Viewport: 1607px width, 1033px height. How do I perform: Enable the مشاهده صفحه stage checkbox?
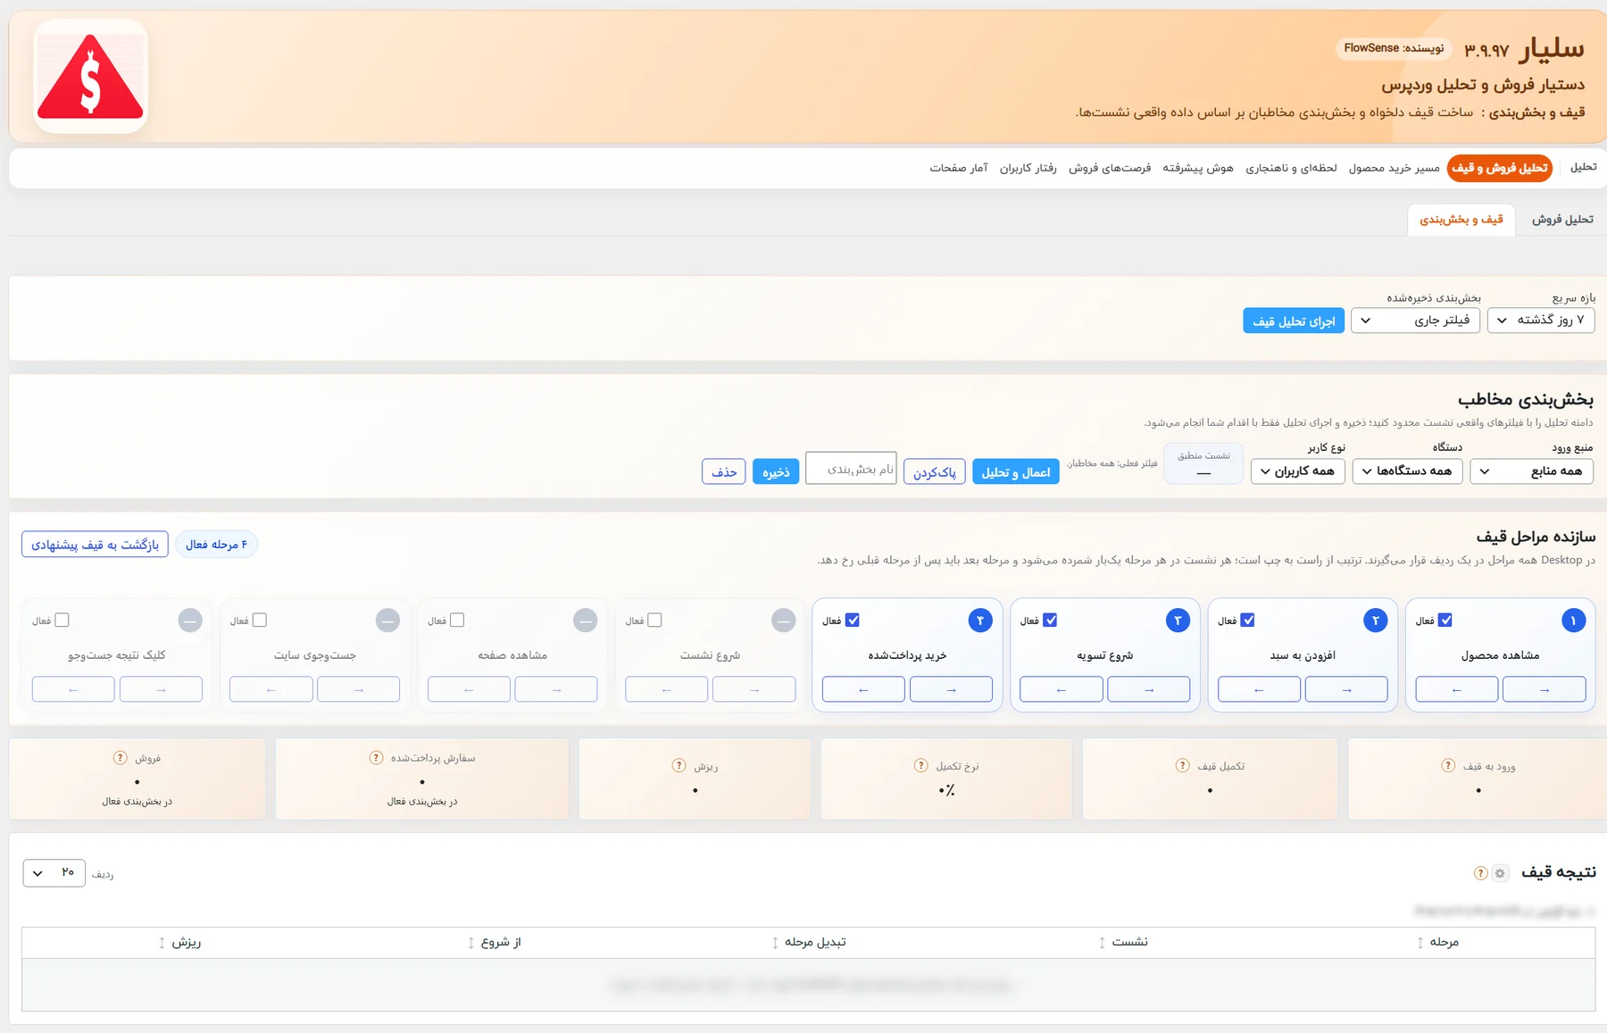[457, 620]
